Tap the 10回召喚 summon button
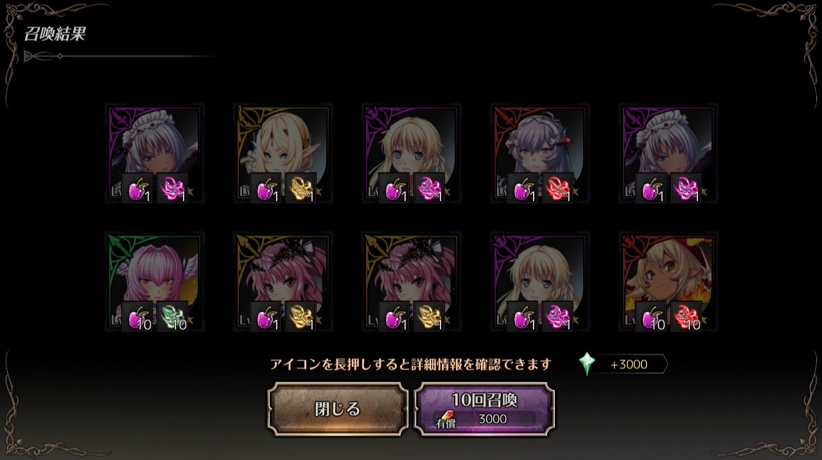Viewport: 822px width, 460px height. (484, 409)
